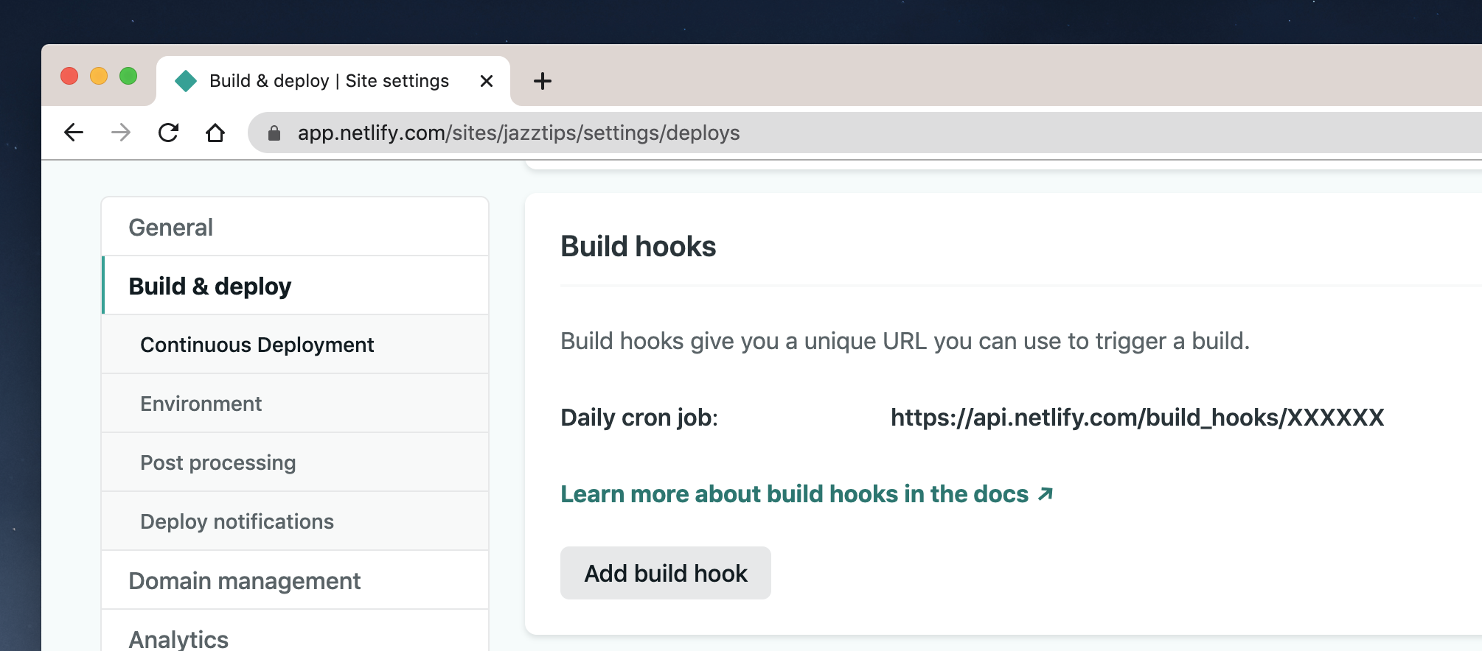The image size is (1482, 651).
Task: Open a new tab with plus icon
Action: (x=543, y=81)
